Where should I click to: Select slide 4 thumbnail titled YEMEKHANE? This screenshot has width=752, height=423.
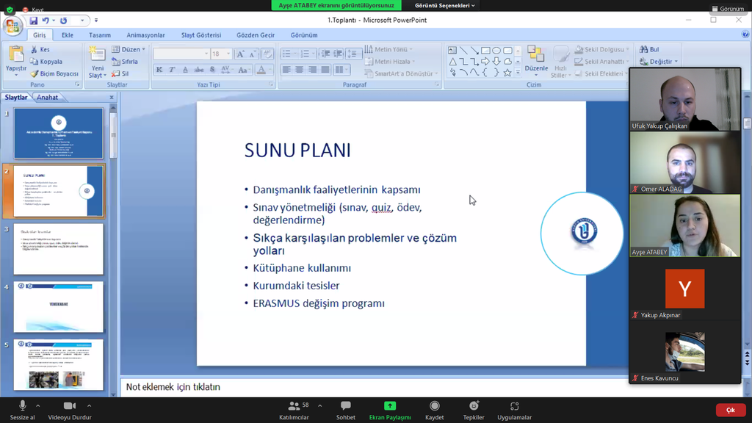[59, 307]
